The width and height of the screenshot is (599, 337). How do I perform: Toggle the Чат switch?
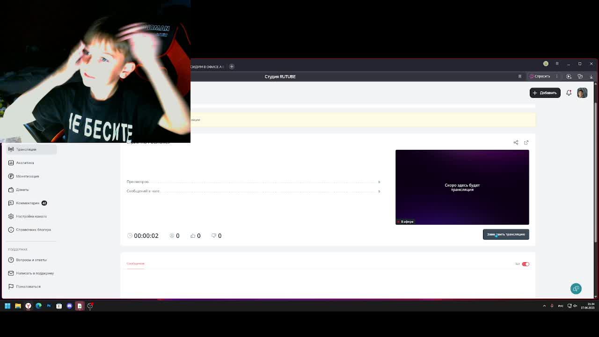coord(526,264)
